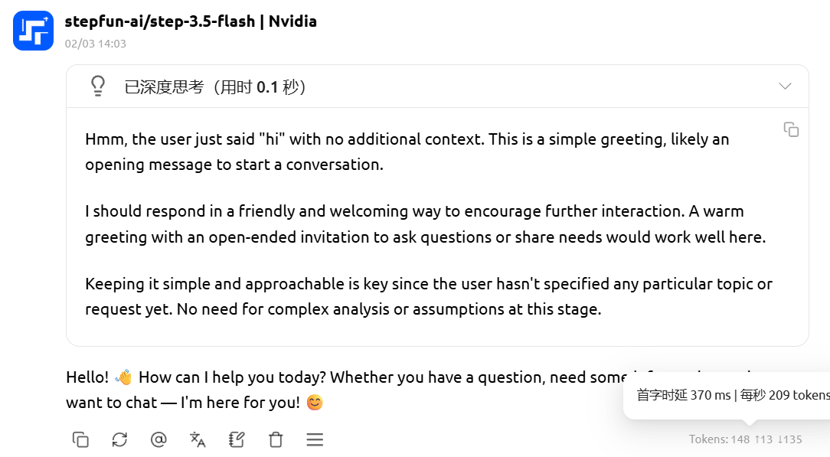
Task: Click the "Hmm, the user just said" paragraph
Action: pyautogui.click(x=407, y=152)
